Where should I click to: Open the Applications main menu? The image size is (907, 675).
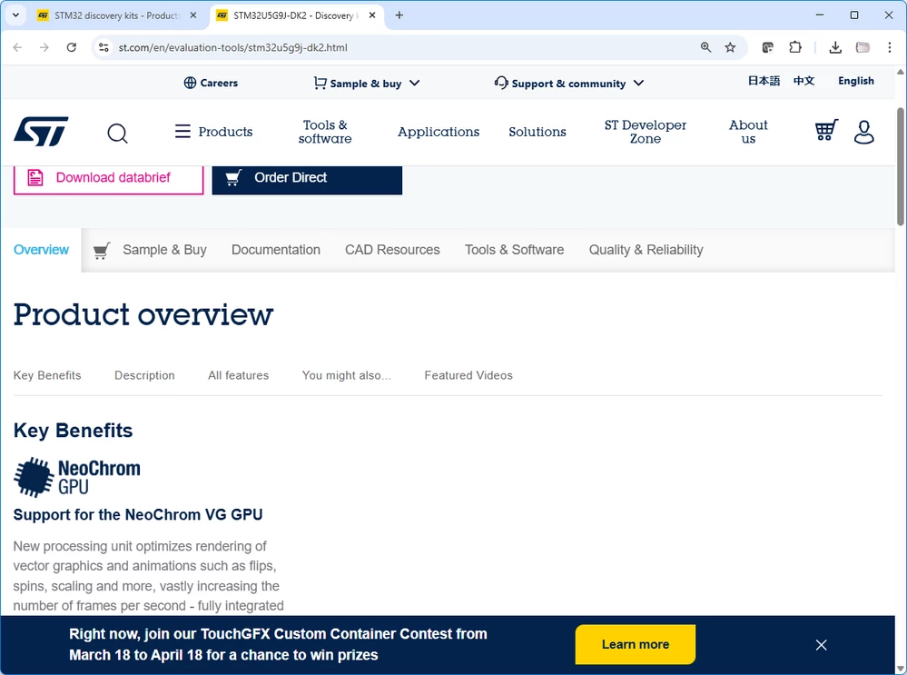coord(439,132)
